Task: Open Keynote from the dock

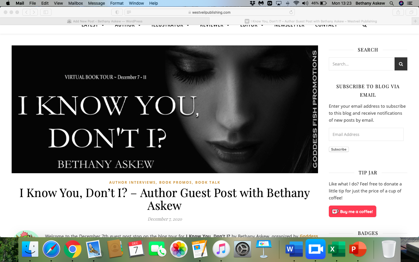Action: (264, 249)
